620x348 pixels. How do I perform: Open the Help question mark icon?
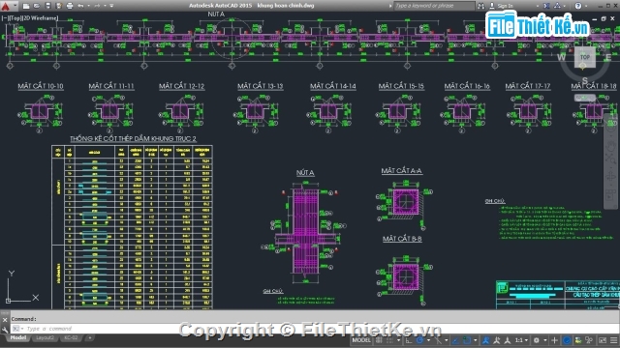578,6
